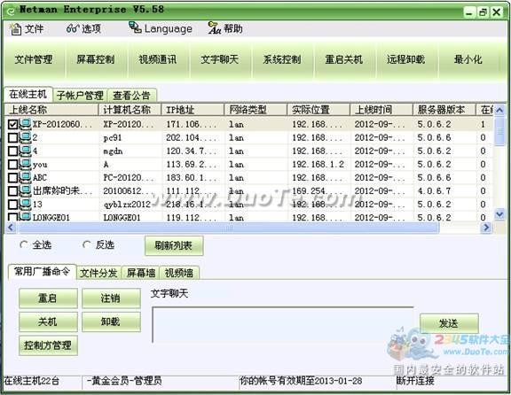511x395 pixels.
Task: Click computer icon in XP-2012060 row
Action: [x=25, y=124]
